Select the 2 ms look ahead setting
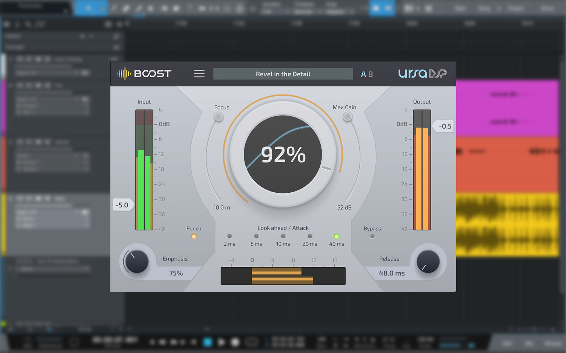 click(x=229, y=236)
